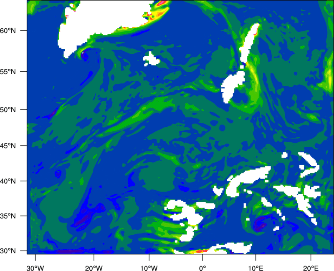Click the 0° longitude label
334x271 pixels.
202,268
